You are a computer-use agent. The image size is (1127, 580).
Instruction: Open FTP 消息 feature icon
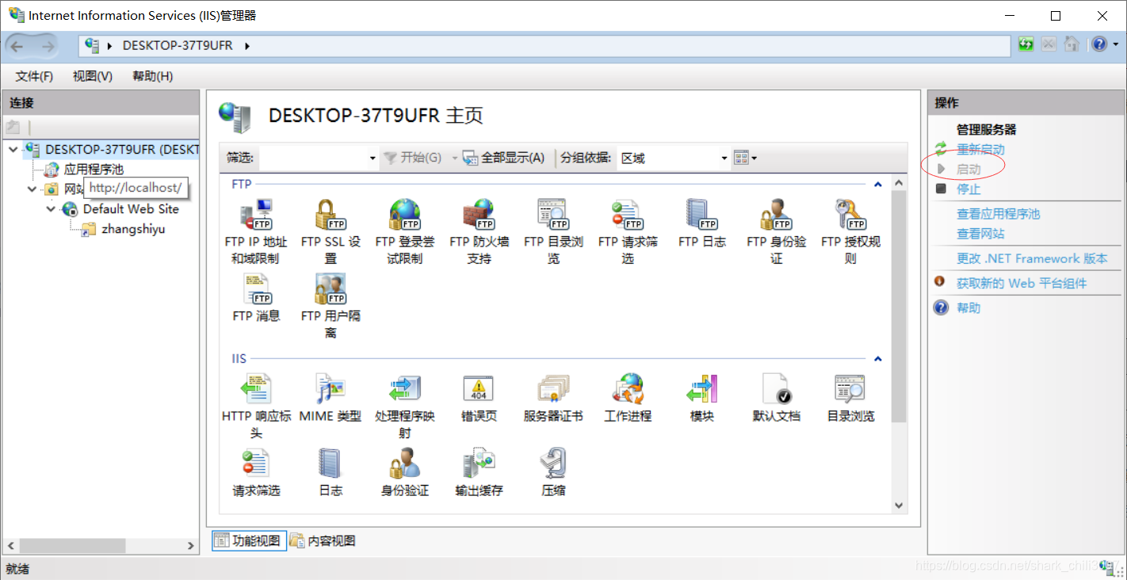(256, 289)
